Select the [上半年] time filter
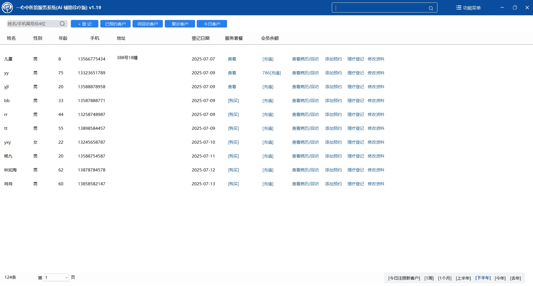533x286 pixels. click(x=463, y=278)
